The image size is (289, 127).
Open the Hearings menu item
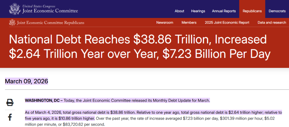198,11
